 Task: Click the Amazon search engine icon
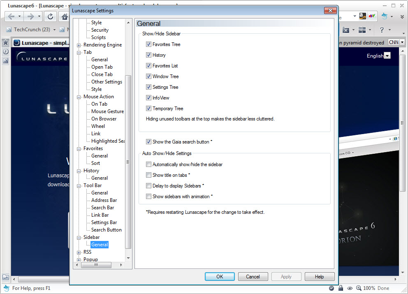click(x=362, y=16)
